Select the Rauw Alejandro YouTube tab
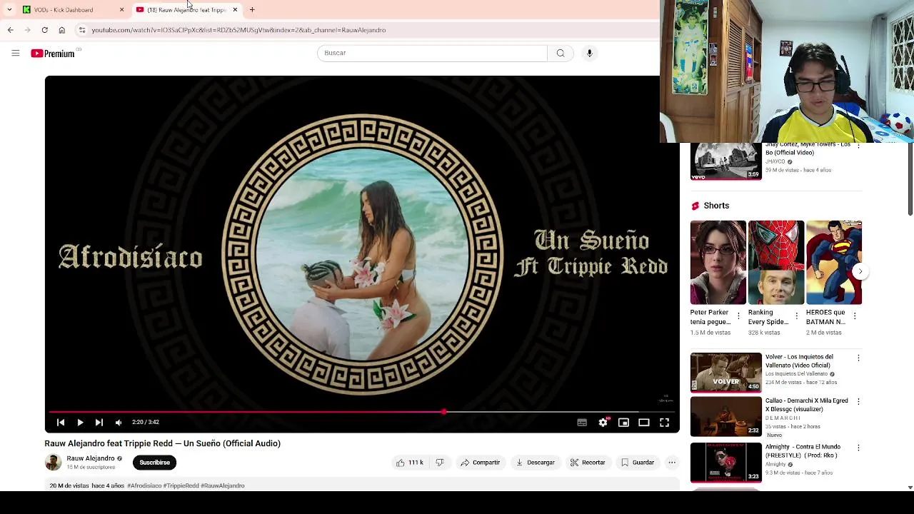 pos(187,10)
